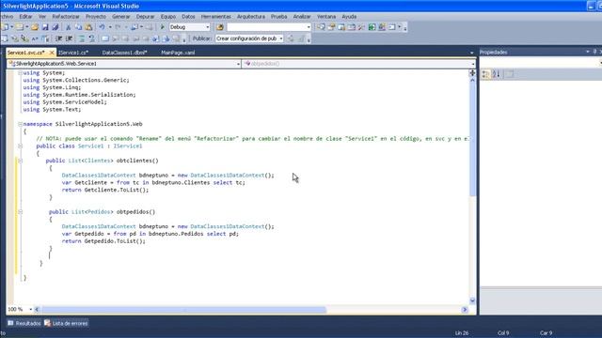Click the comment selected lines icon
Image resolution: width=602 pixels, height=338 pixels.
click(x=82, y=38)
